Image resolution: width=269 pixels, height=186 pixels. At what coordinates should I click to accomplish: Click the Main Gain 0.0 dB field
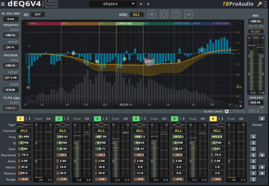pos(256,102)
